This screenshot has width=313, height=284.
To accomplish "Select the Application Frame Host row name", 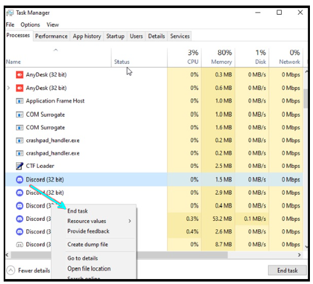I will (55, 101).
